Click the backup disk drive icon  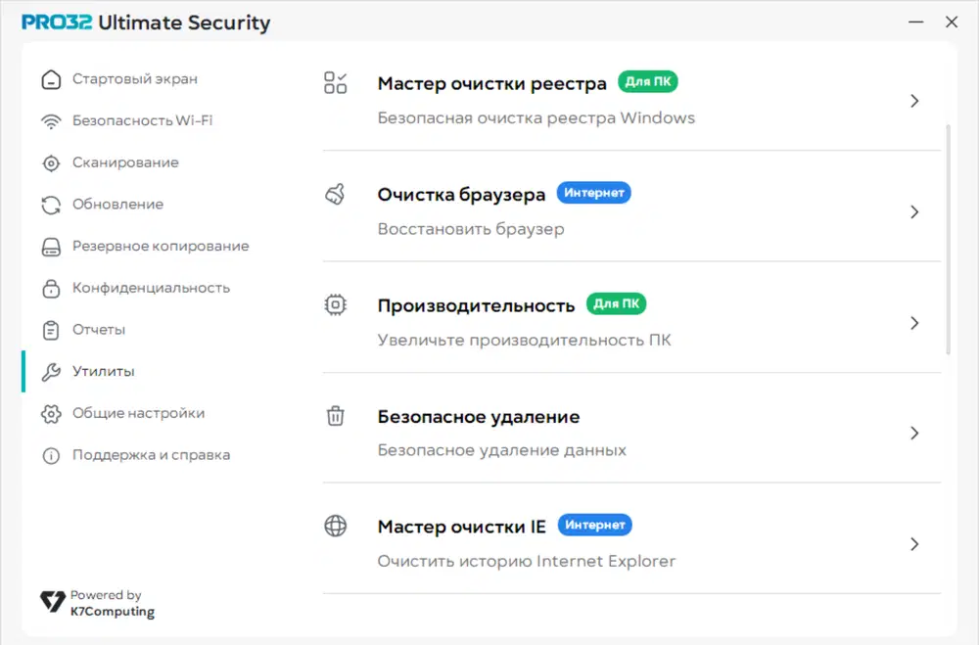(51, 247)
